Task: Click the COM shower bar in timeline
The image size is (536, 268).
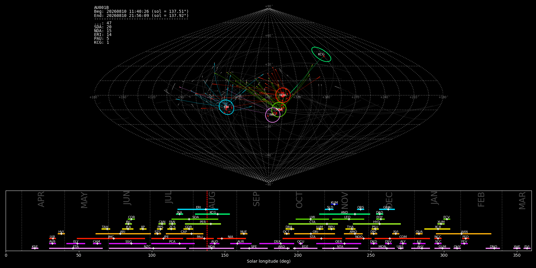Action: 402,239
